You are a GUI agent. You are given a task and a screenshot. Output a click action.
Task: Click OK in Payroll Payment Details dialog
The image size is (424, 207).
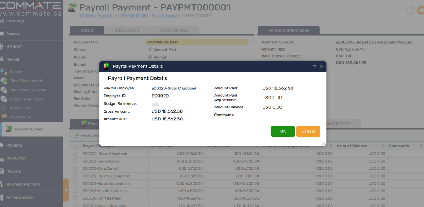tap(283, 131)
